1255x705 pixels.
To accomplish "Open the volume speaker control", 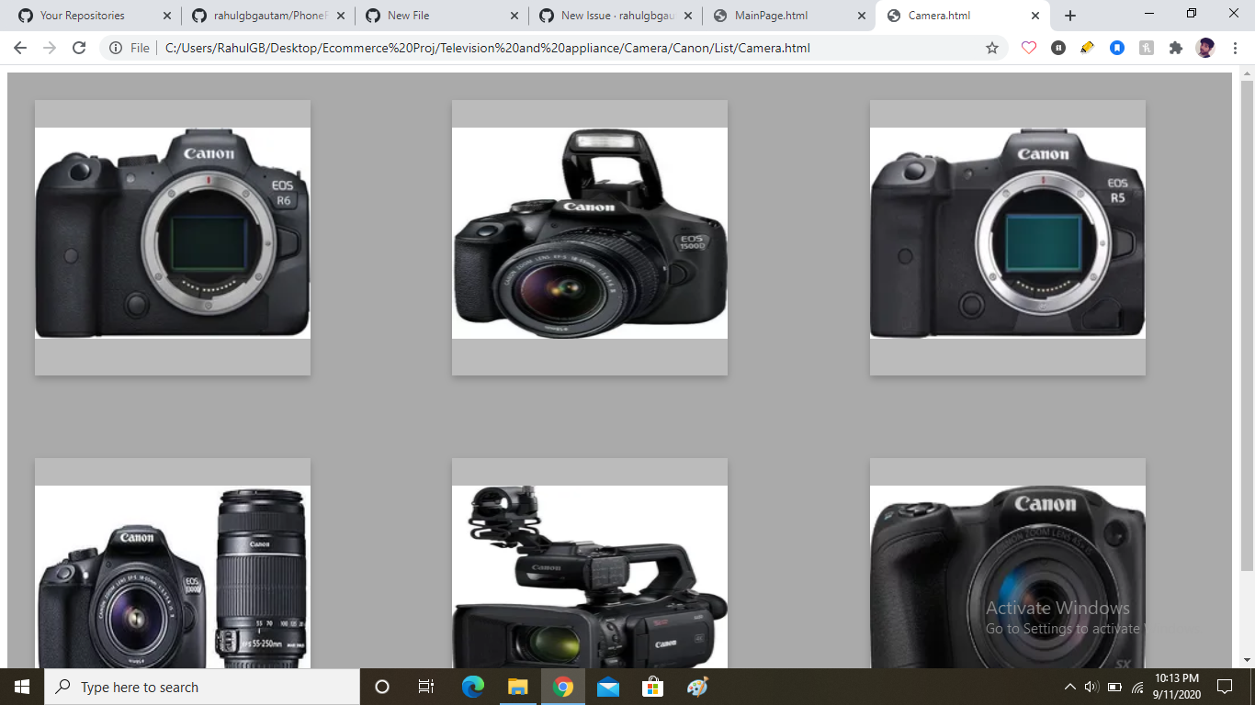I will (1091, 687).
